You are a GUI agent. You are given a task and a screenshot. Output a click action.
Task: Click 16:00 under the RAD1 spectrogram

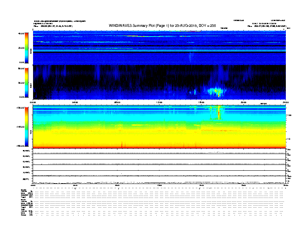pyautogui.click(x=201, y=102)
